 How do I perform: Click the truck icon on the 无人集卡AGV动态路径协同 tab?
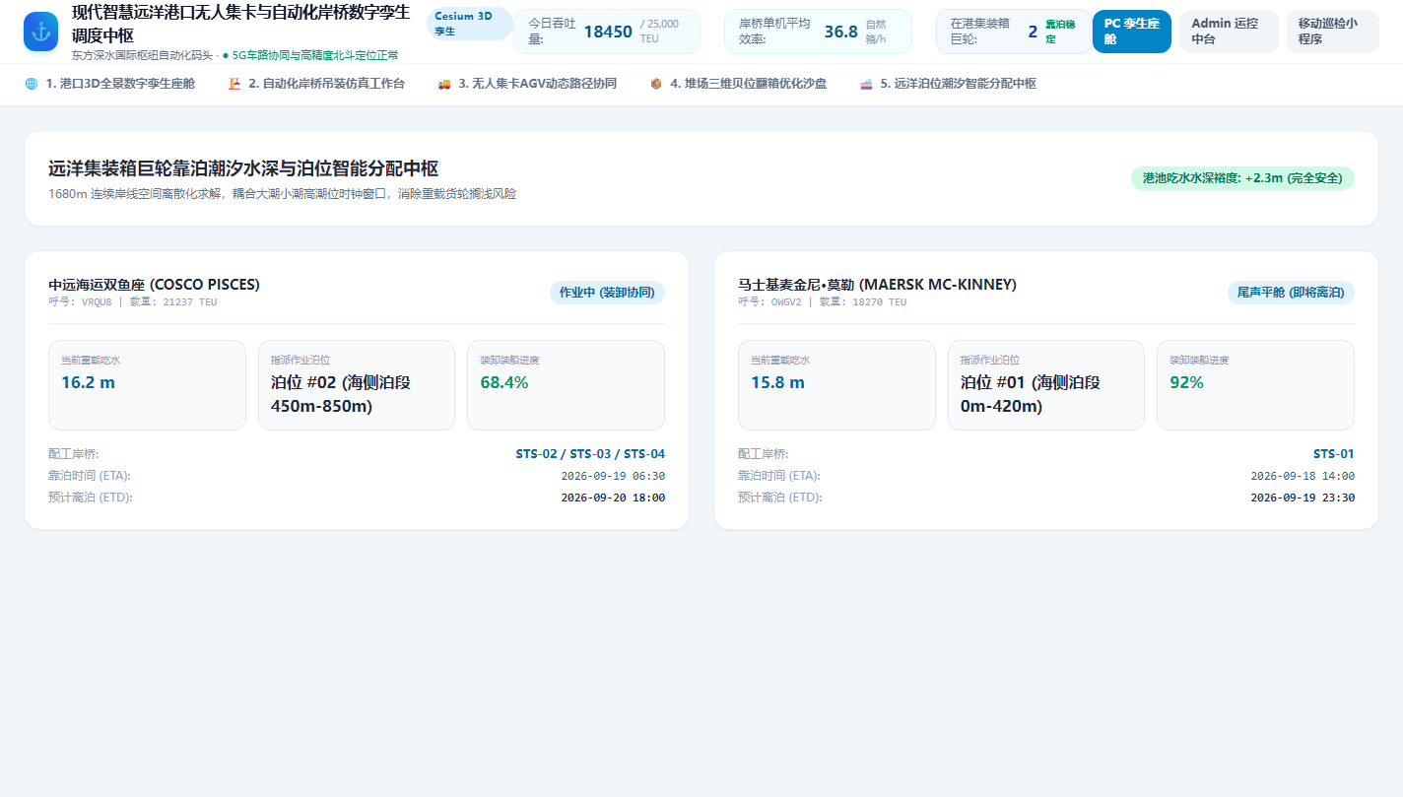444,84
